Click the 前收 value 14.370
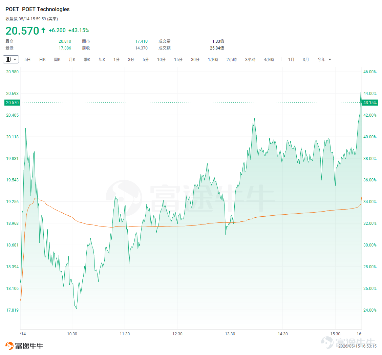The width and height of the screenshot is (382, 355). (141, 48)
